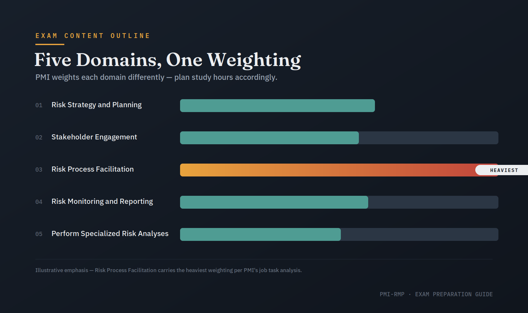The width and height of the screenshot is (528, 313).
Task: Select the Stakeholder Engagement domain label
Action: click(94, 137)
